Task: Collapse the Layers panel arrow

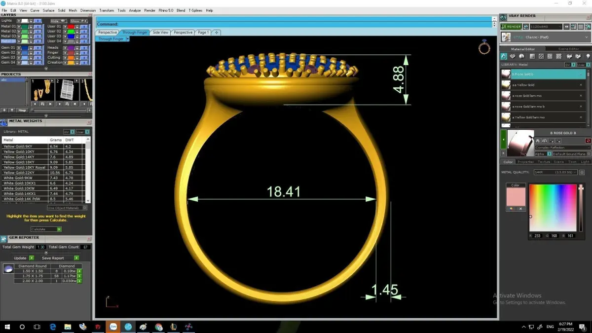Action: (46, 69)
